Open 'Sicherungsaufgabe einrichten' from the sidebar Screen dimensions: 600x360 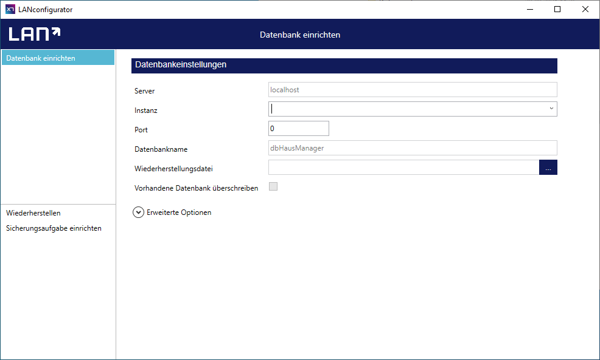[x=54, y=228]
